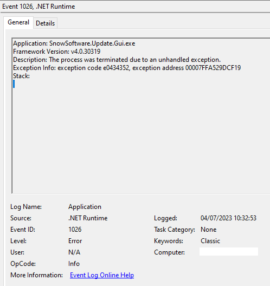Click the More Information: label
Image resolution: width=270 pixels, height=286 pixels.
(36, 275)
